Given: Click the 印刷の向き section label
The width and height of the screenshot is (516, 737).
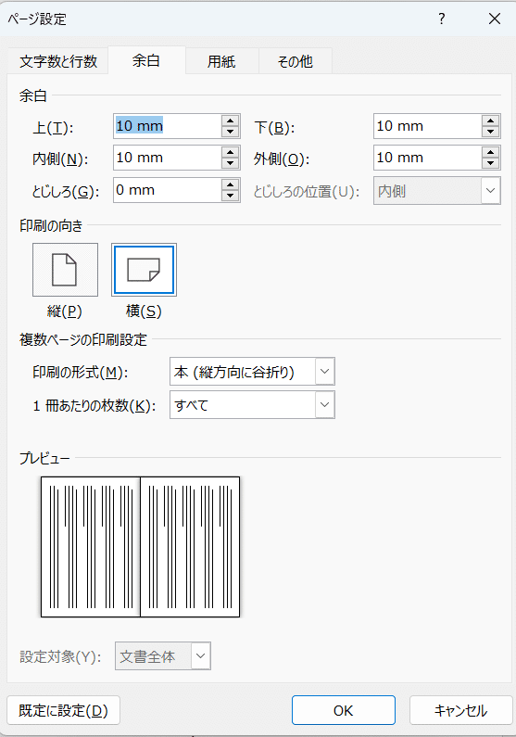Looking at the screenshot, I should pos(51,226).
